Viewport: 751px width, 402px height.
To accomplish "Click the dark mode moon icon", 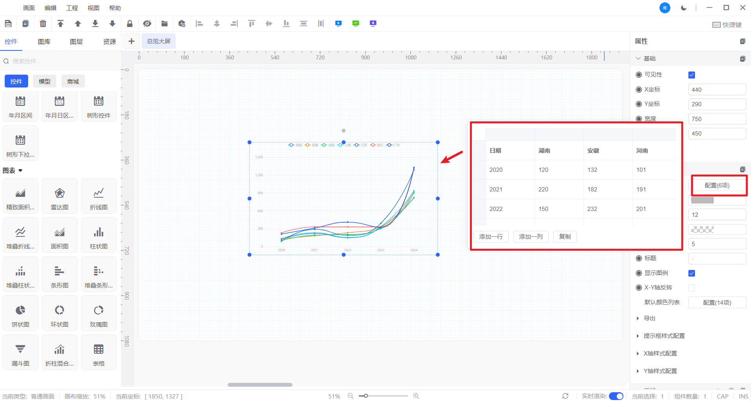I will click(x=684, y=8).
